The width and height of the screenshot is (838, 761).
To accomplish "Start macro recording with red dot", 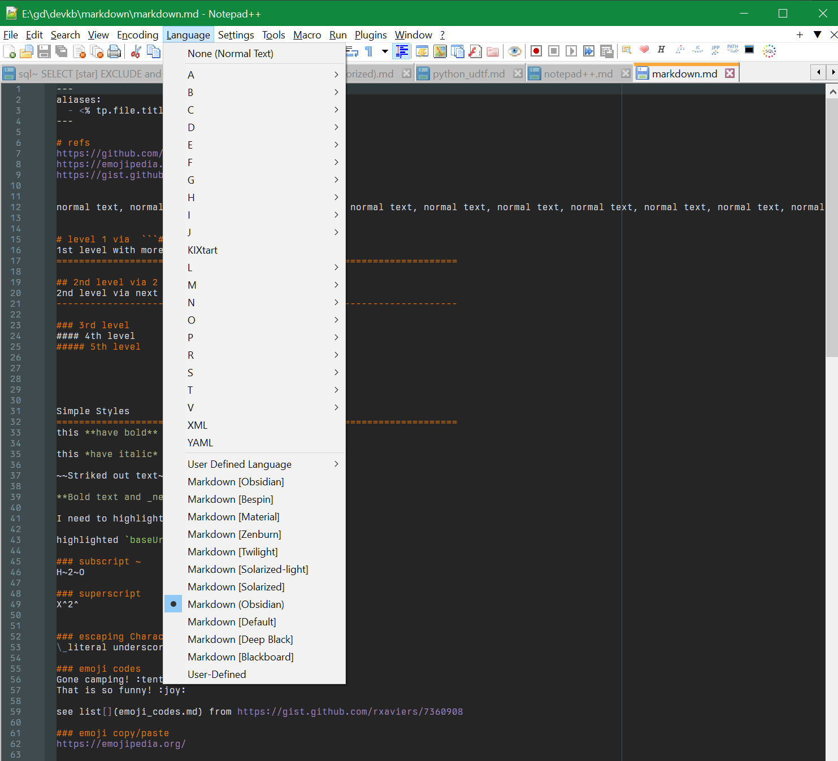I will (536, 51).
